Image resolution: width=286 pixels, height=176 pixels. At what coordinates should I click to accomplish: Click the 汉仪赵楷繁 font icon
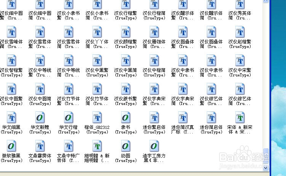coord(240,32)
